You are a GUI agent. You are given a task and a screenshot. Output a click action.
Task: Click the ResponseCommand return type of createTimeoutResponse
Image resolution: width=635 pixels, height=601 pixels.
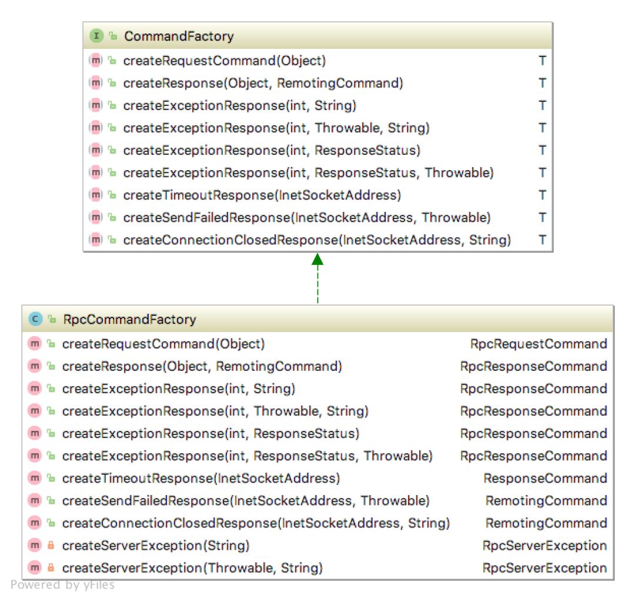coord(545,478)
